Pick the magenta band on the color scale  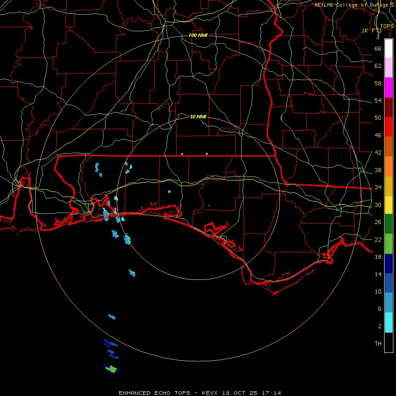[x=389, y=88]
